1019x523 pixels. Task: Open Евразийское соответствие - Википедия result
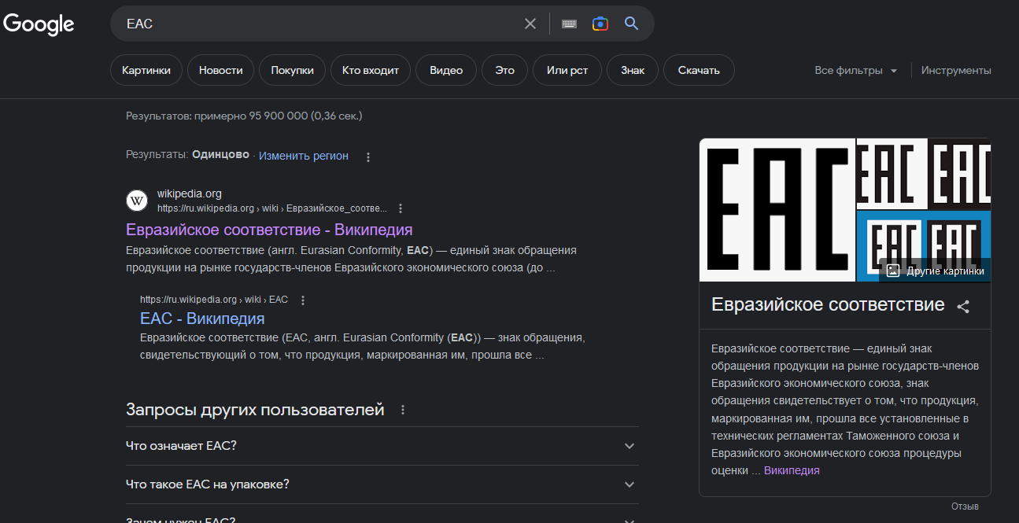[269, 230]
